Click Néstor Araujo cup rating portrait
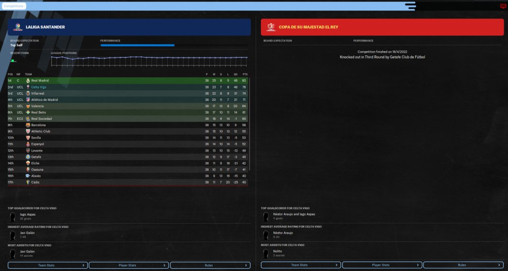Image resolution: width=508 pixels, height=271 pixels. coord(266,235)
